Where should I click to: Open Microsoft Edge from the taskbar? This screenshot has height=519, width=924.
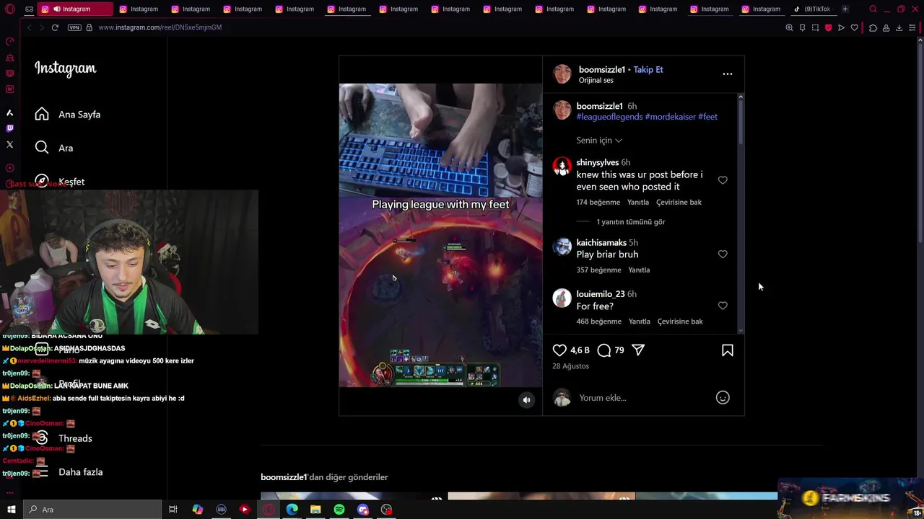(292, 510)
